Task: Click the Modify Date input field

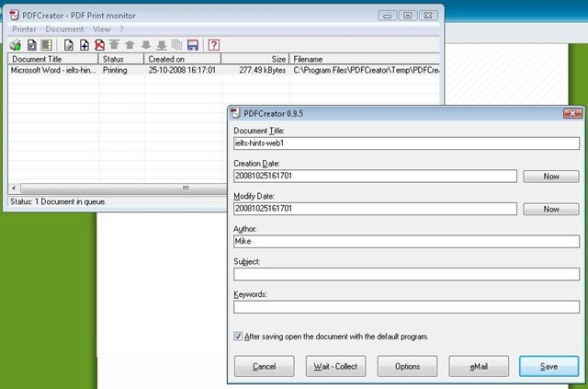Action: [x=375, y=209]
